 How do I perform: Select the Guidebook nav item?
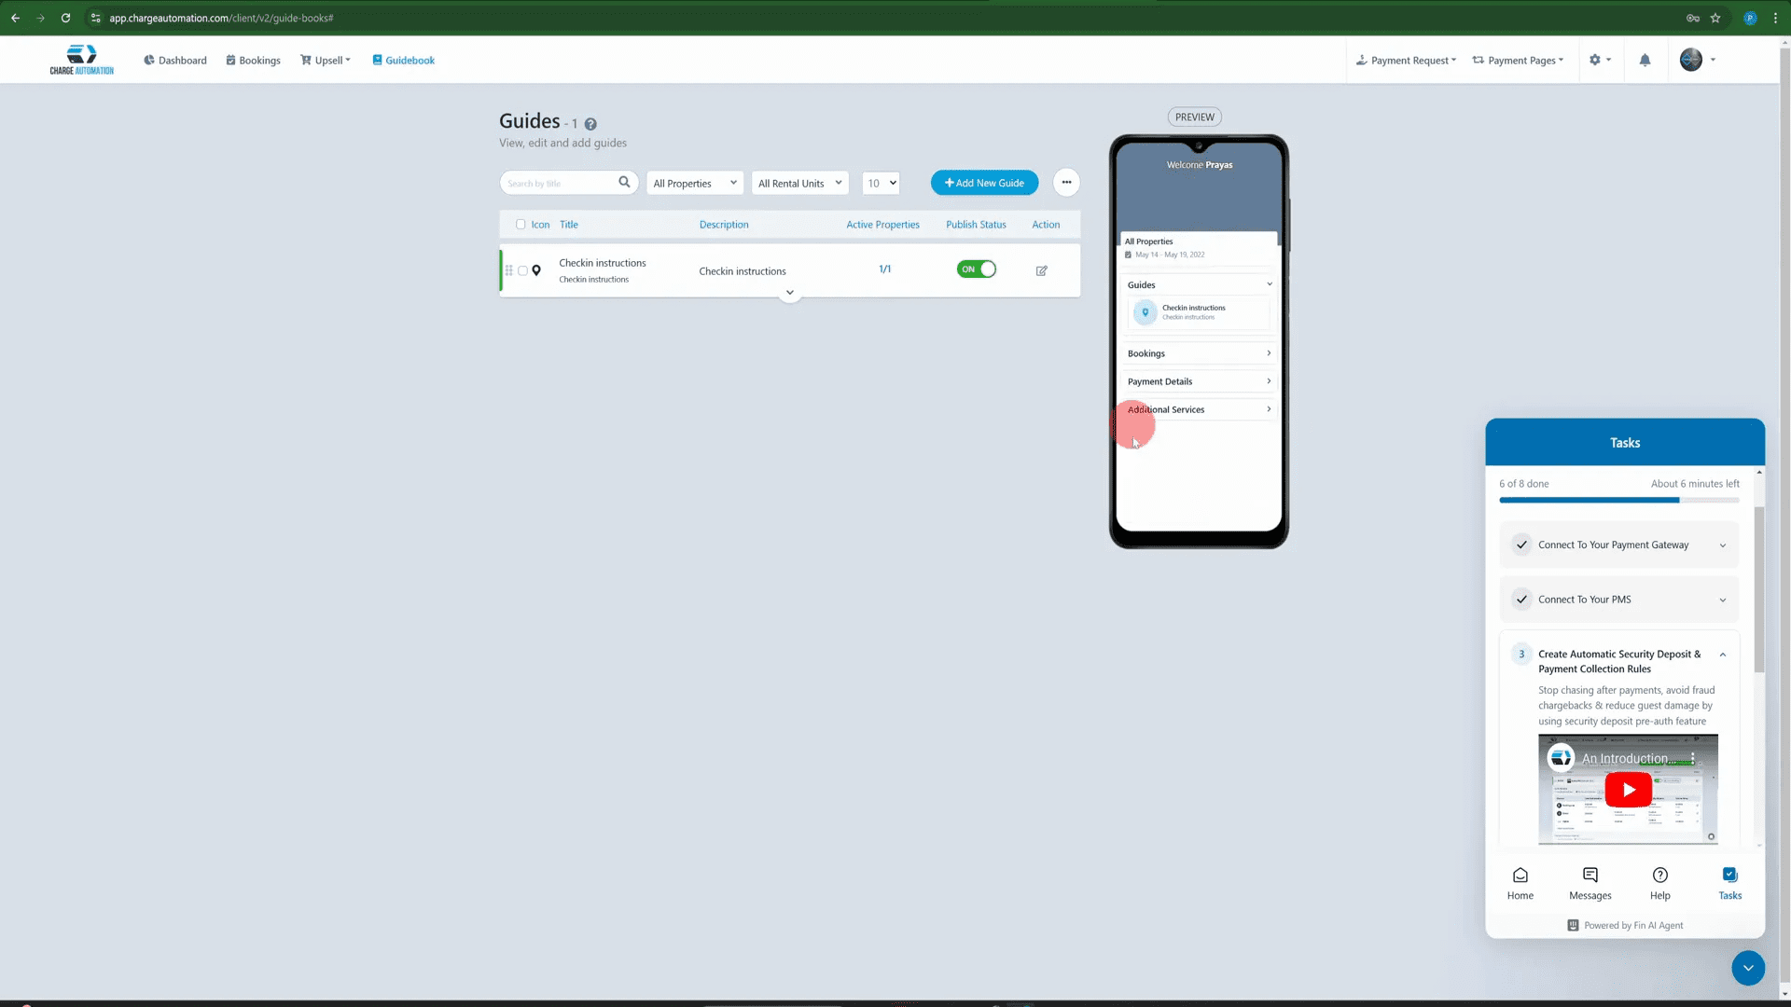404,60
